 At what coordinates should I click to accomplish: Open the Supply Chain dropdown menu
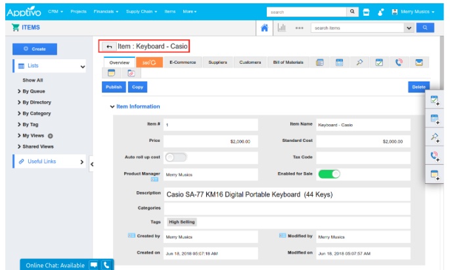coord(141,11)
